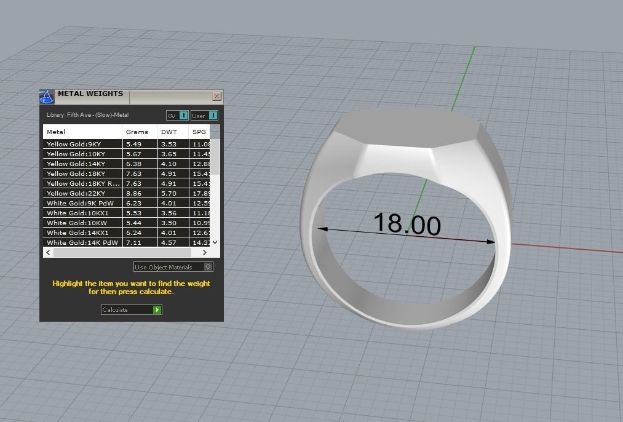The image size is (623, 422).
Task: Select the White Gold:14K PdW row
Action: click(126, 242)
